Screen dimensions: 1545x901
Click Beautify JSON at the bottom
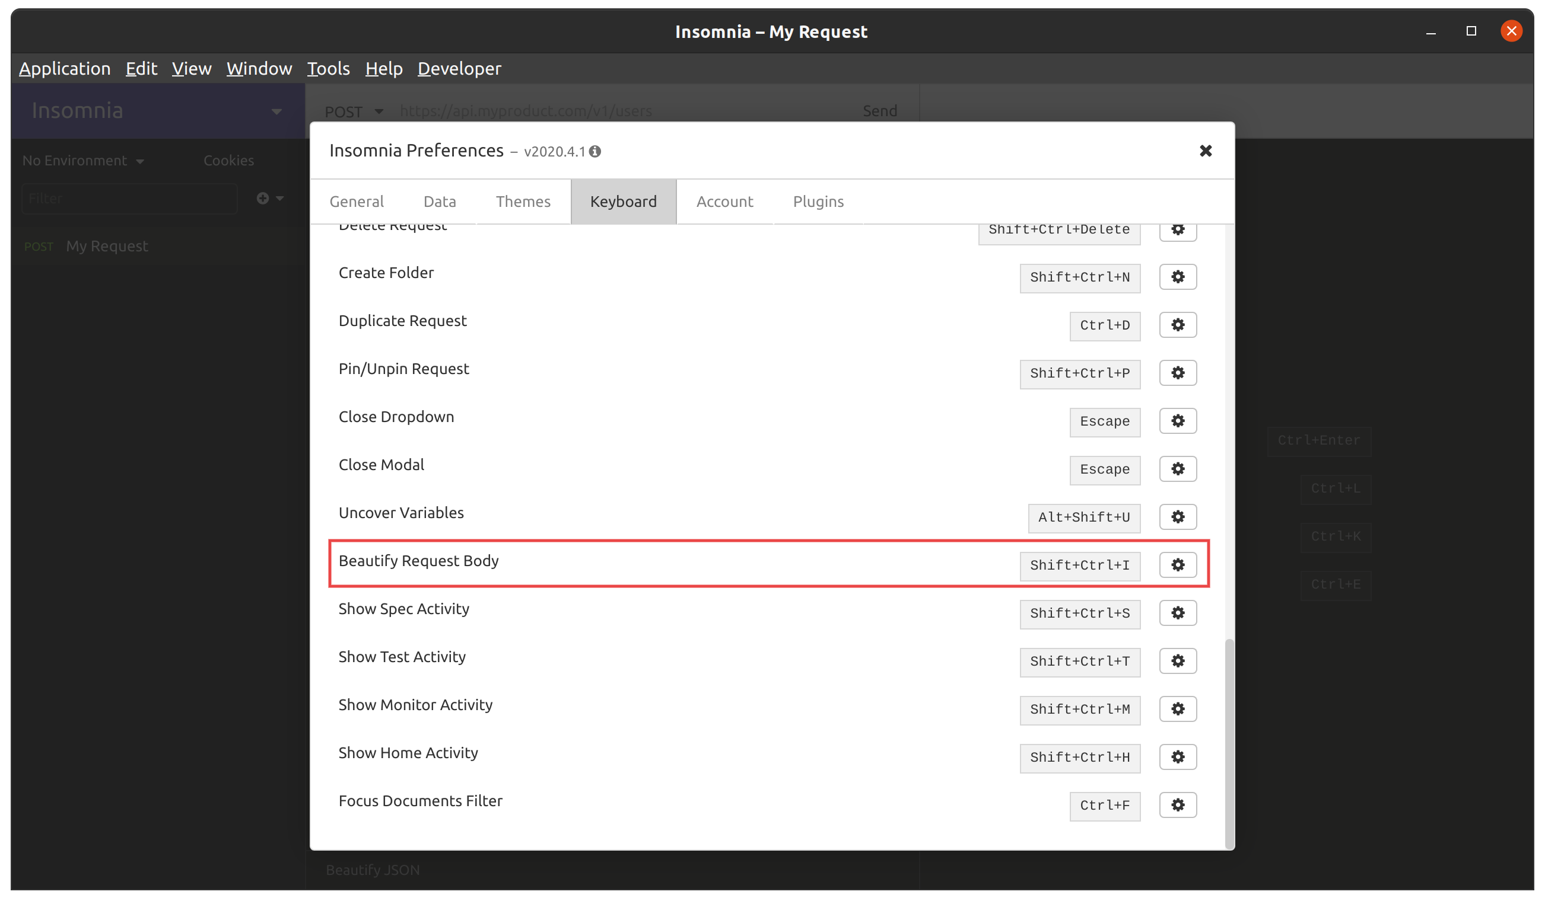coord(373,870)
